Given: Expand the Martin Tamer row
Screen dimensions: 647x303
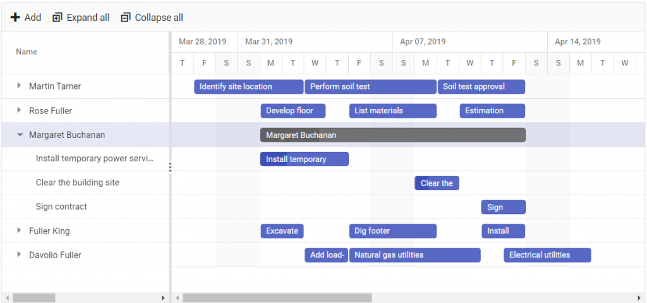Looking at the screenshot, I should [x=18, y=86].
